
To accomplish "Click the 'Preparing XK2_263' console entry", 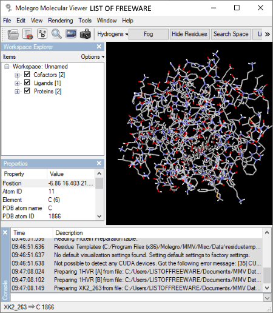I will point(136,288).
